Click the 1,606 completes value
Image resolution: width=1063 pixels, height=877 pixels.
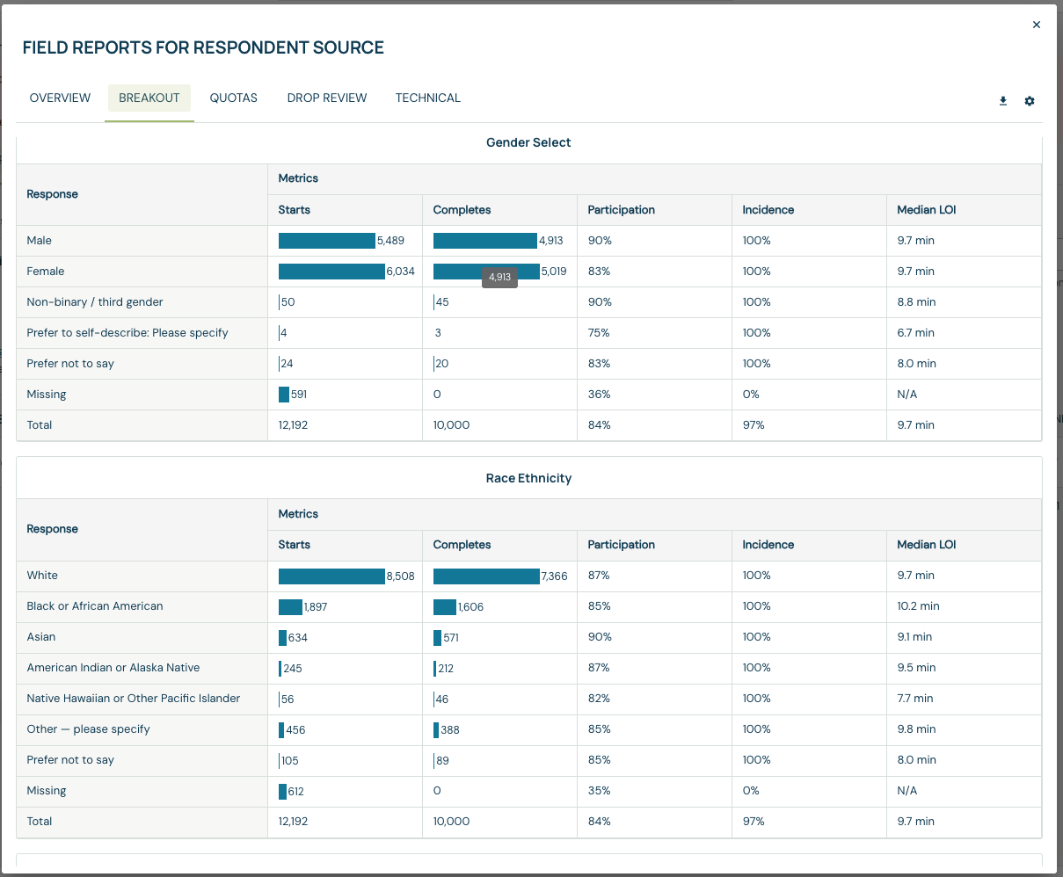(471, 607)
